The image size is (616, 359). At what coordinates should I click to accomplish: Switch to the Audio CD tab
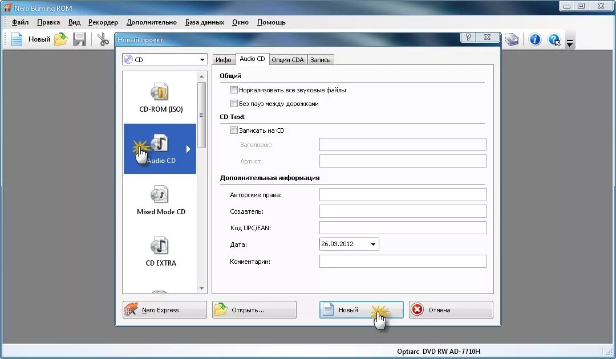click(x=252, y=59)
